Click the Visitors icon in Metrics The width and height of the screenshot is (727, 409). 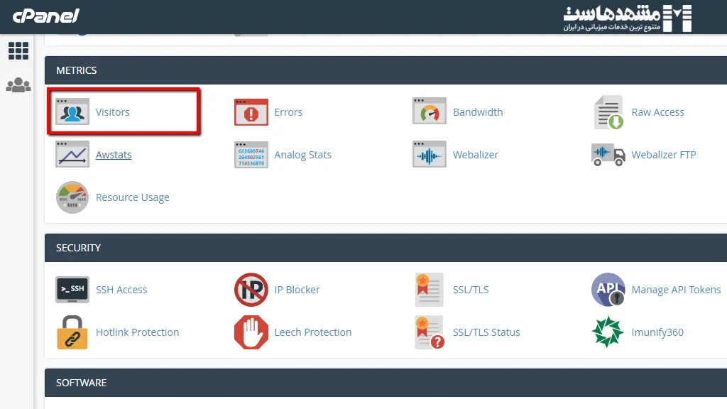(x=72, y=112)
